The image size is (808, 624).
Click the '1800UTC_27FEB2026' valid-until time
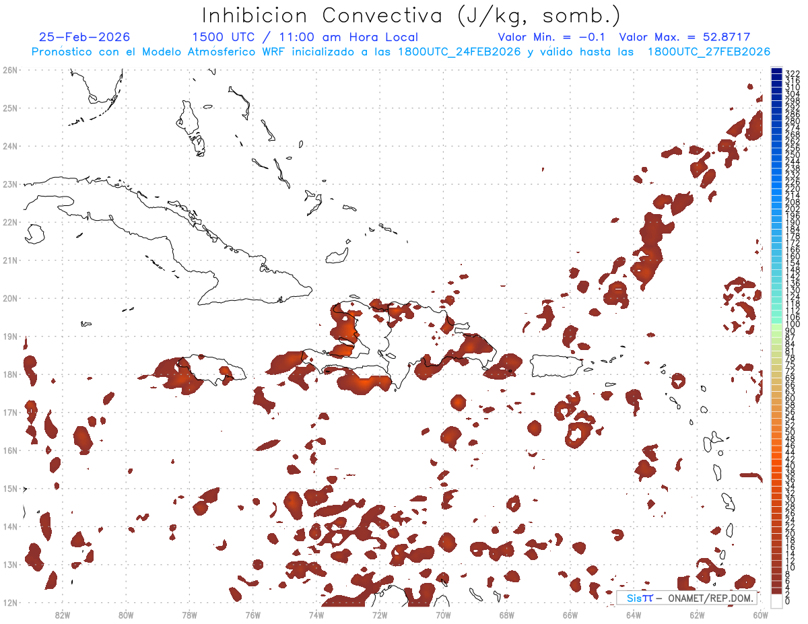tap(709, 52)
